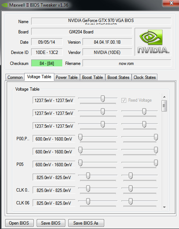Viewport: 179px width, 229px height.
Task: Click the P00 row maximum voltage slider handle
Action: (x=156, y=137)
